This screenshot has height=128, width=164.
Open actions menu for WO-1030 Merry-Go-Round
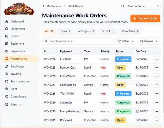pos(157,111)
